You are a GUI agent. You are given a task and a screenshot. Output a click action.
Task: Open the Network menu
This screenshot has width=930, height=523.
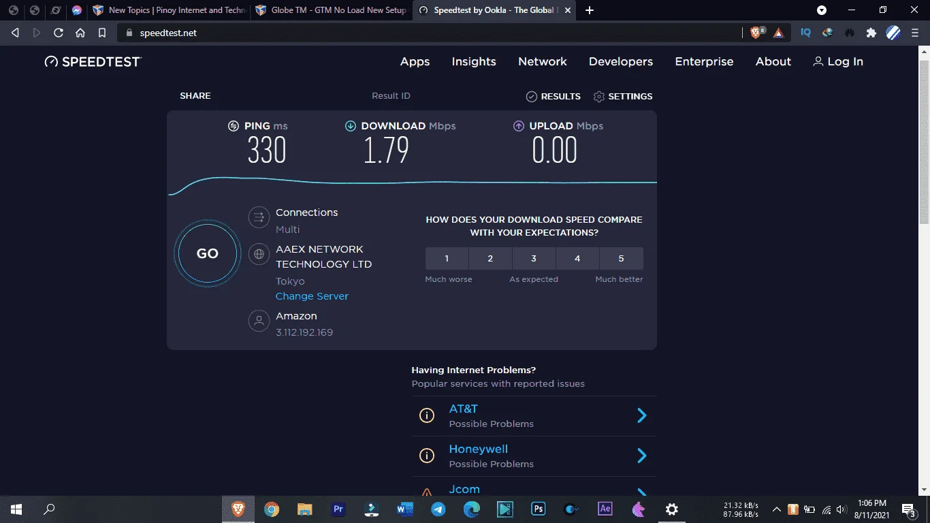coord(543,61)
